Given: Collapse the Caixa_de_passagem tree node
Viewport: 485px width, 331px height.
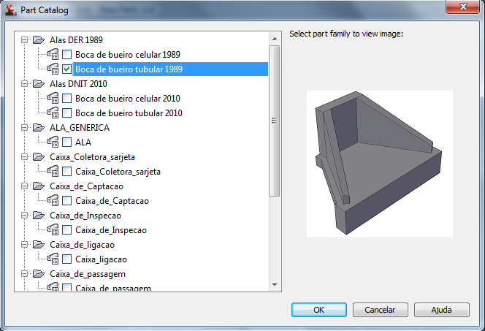Looking at the screenshot, I should pos(24,274).
